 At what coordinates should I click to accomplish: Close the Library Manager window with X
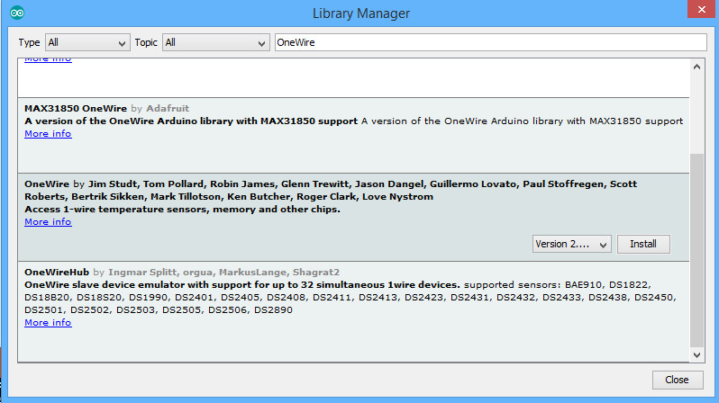(702, 9)
